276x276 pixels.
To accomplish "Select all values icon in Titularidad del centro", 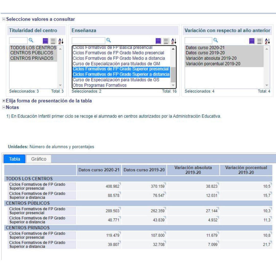I will click(45, 41).
